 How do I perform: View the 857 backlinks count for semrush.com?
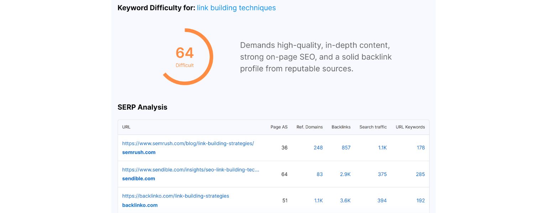[x=346, y=148]
